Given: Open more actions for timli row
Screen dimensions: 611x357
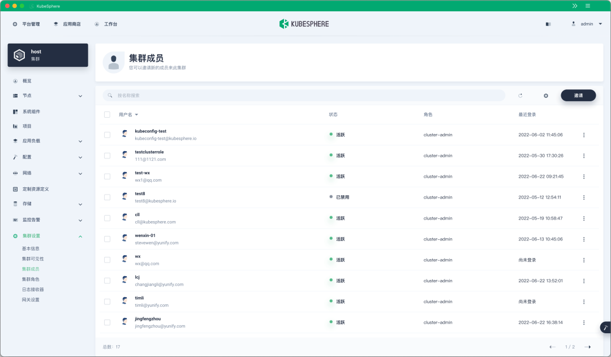Looking at the screenshot, I should click(x=584, y=302).
